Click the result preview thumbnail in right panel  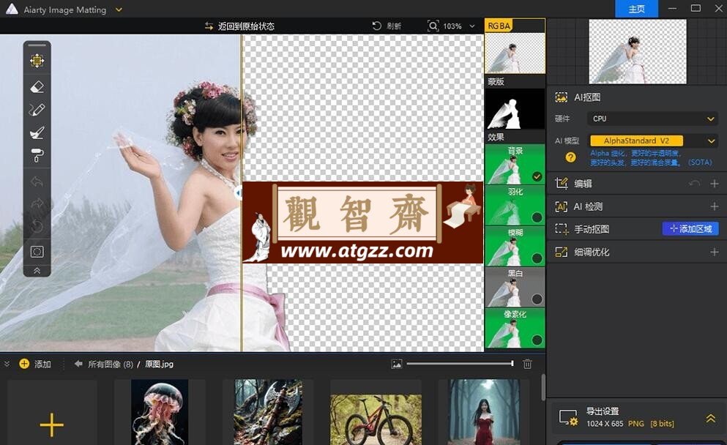[638, 51]
